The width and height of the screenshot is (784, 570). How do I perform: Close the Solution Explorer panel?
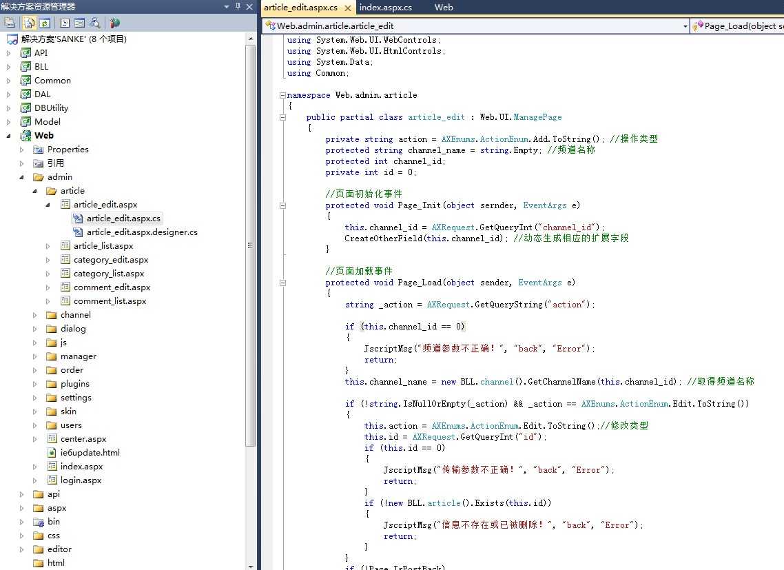point(249,6)
